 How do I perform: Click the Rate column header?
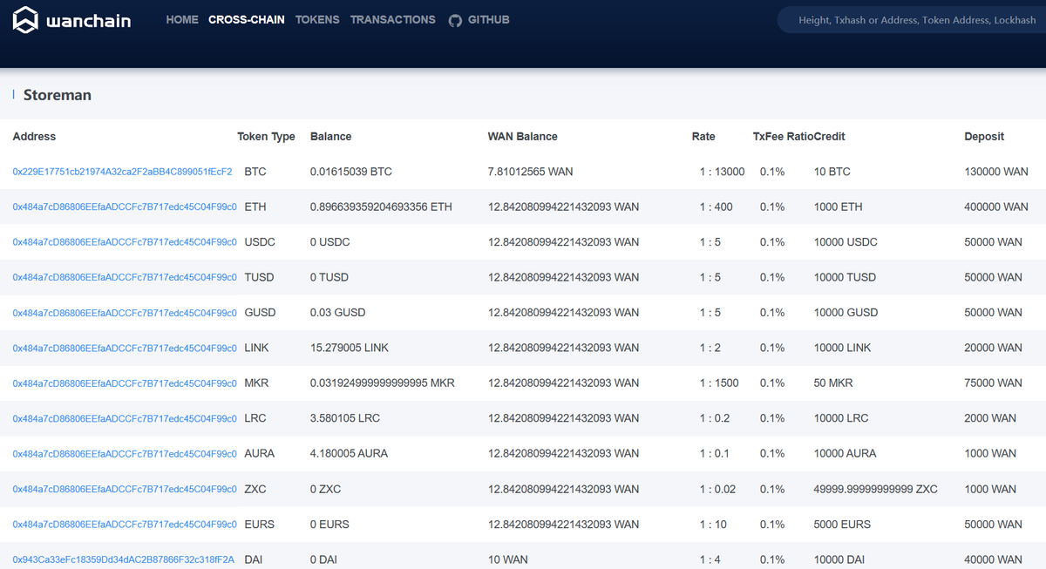pyautogui.click(x=703, y=137)
